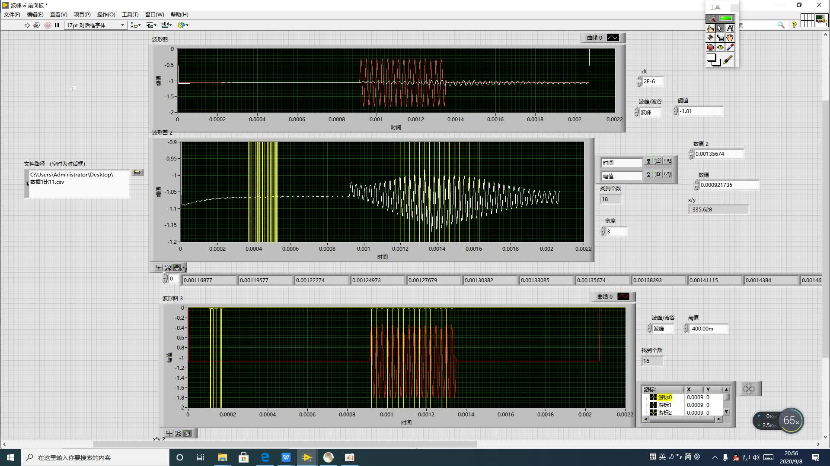
Task: Click the Run arrow button
Action: [x=27, y=25]
